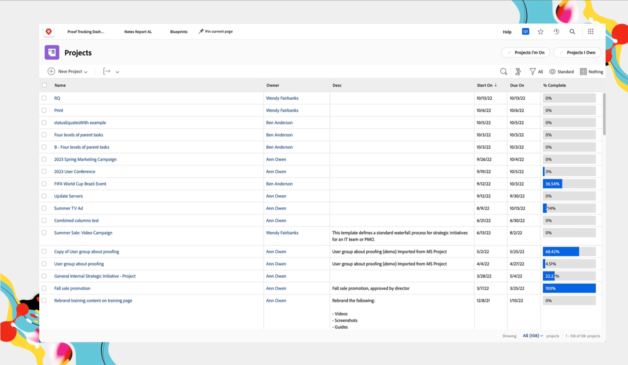Open the All (108) pagination dropdown
Screen dimensions: 628x365
[533, 336]
